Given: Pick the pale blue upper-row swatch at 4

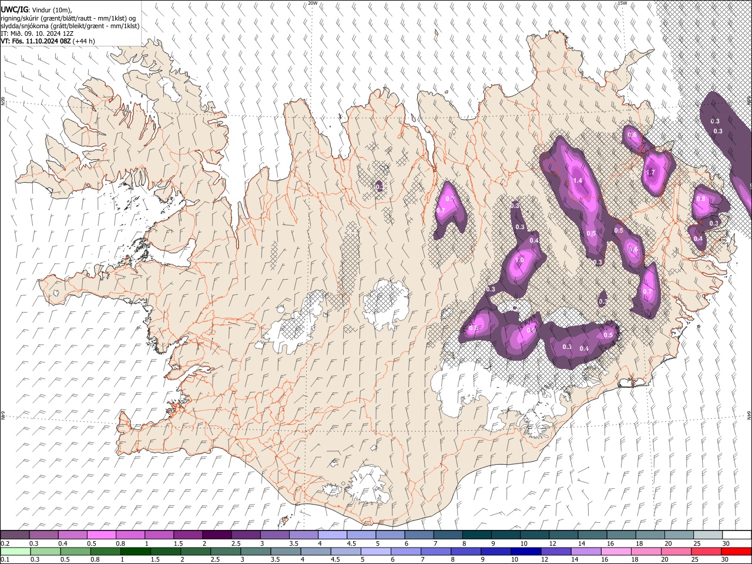Looking at the screenshot, I should [332, 535].
